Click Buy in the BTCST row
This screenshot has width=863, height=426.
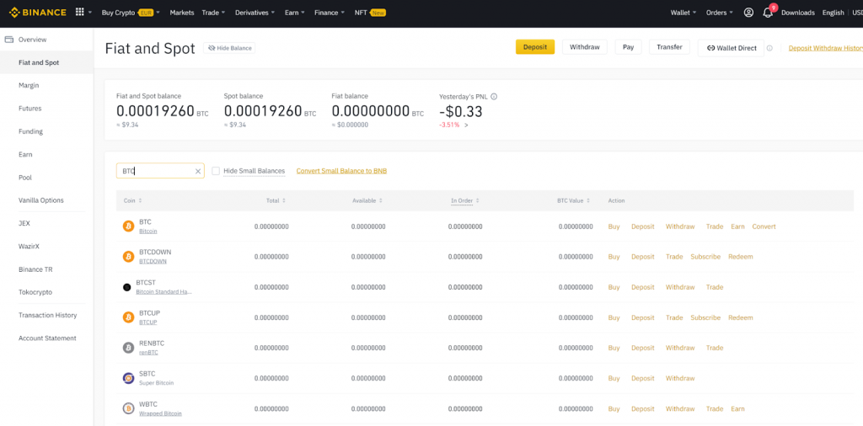pos(614,287)
